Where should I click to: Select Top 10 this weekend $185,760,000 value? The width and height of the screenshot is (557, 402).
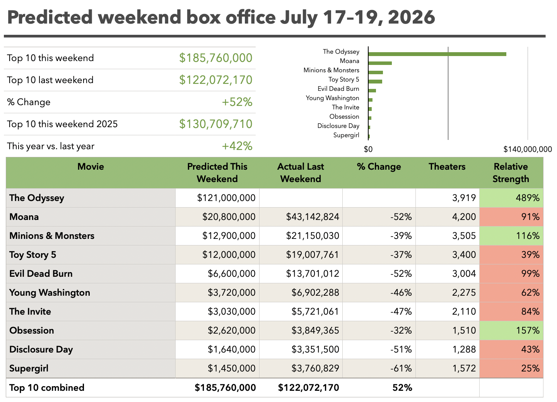click(x=215, y=58)
